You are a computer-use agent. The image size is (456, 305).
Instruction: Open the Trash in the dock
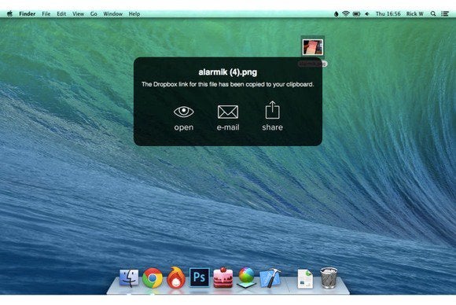329,278
